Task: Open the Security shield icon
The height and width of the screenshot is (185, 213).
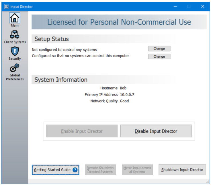Action: point(15,51)
